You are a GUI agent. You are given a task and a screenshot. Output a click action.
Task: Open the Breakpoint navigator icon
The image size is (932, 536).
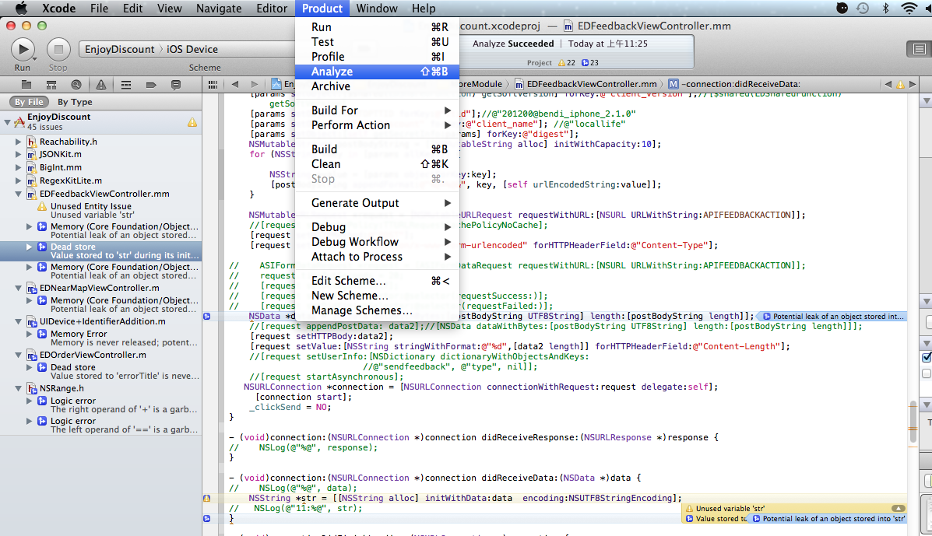tap(151, 84)
